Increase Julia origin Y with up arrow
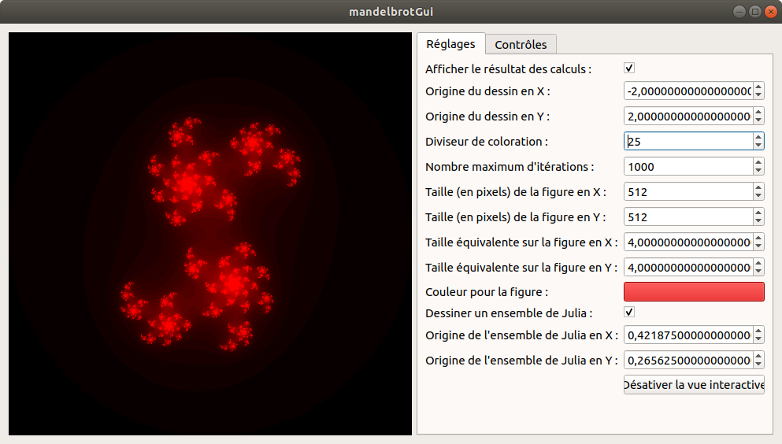Viewport: 782px width, 444px height. [x=758, y=356]
